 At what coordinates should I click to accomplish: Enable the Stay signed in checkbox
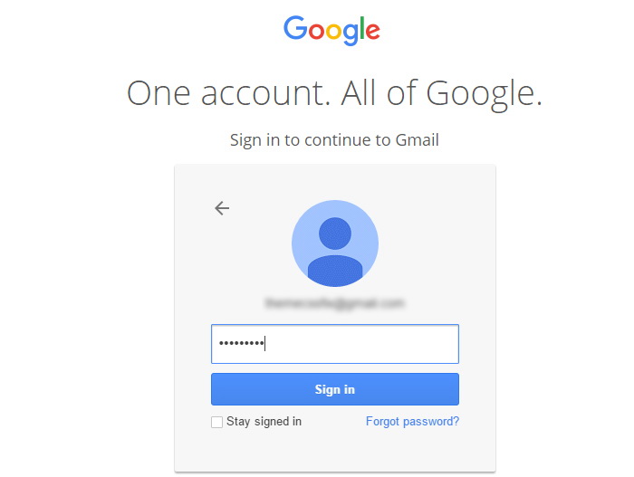(216, 422)
